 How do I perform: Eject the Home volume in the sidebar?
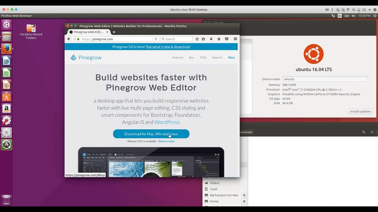pos(244,201)
